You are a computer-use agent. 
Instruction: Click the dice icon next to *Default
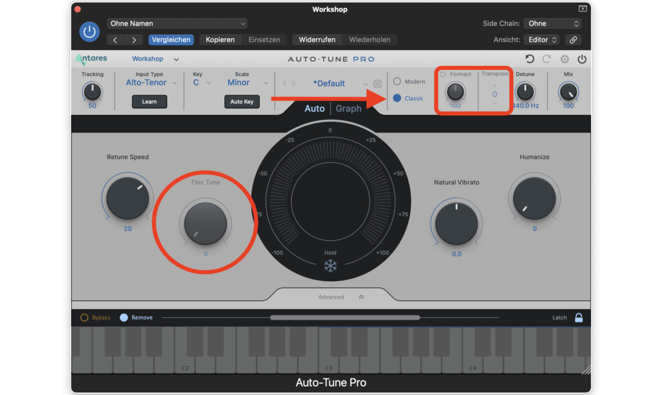378,84
